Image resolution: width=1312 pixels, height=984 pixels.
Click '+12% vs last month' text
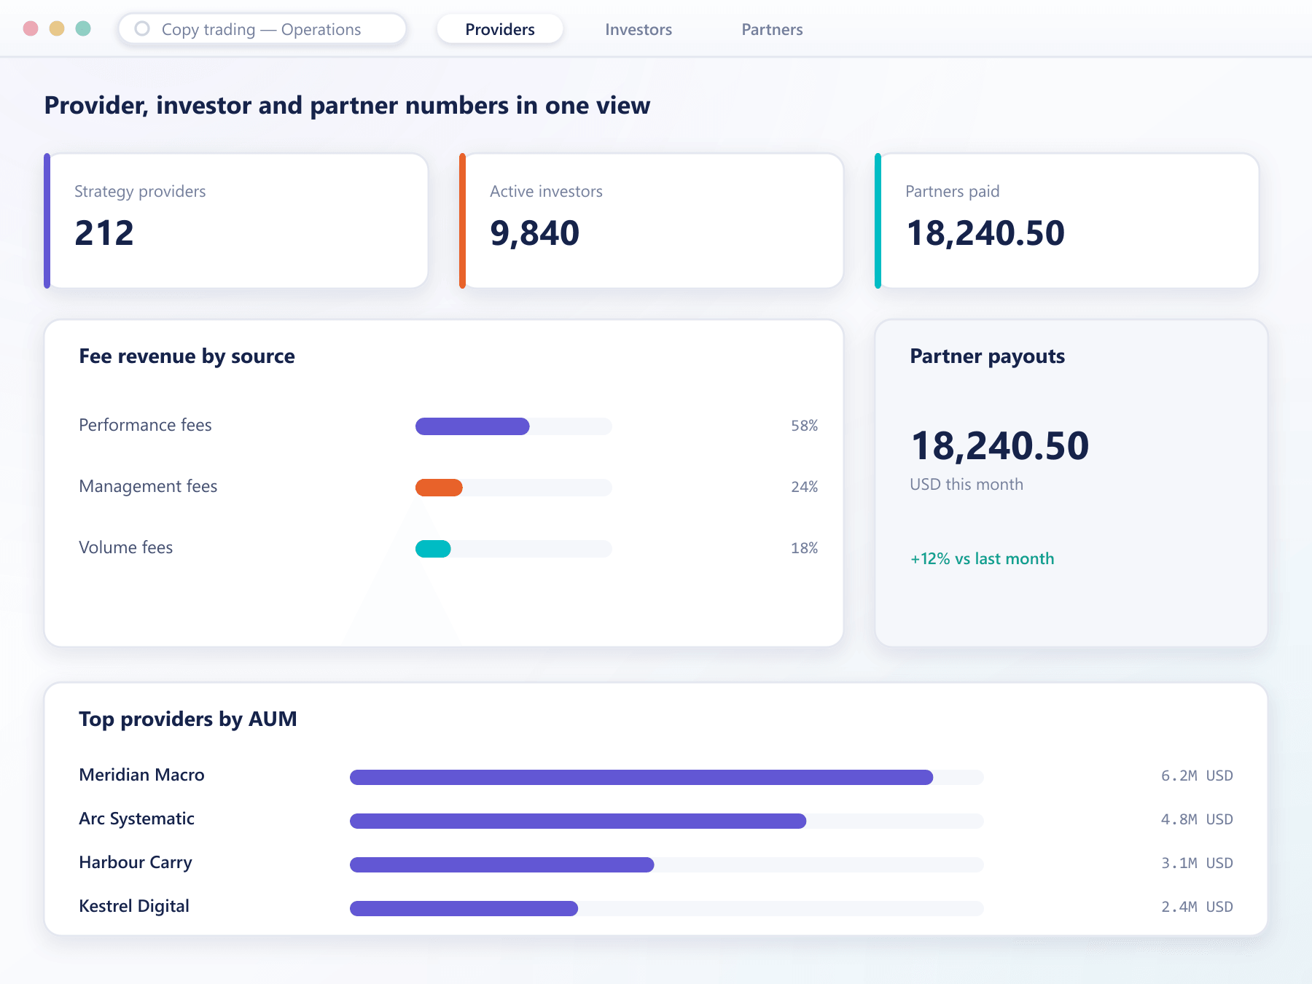tap(982, 558)
